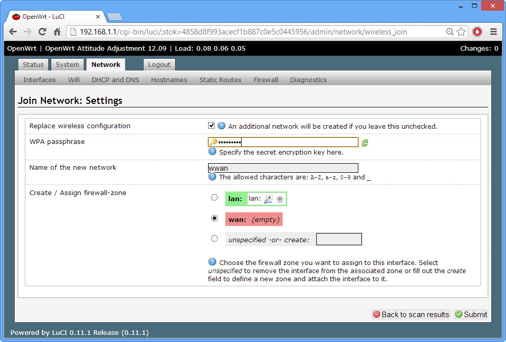Open the System tab
The height and width of the screenshot is (342, 506).
tap(67, 64)
